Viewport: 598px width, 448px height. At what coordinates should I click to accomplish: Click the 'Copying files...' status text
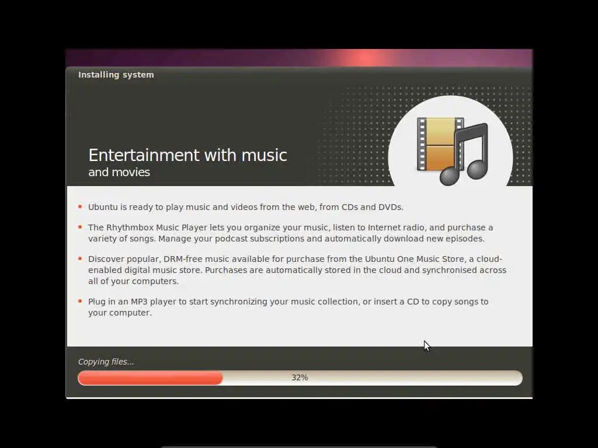coord(106,362)
